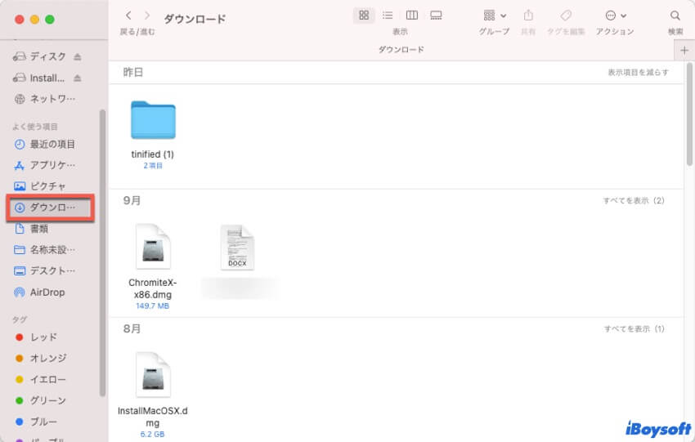Open 最近の項目 in sidebar
The image size is (695, 442).
click(44, 145)
